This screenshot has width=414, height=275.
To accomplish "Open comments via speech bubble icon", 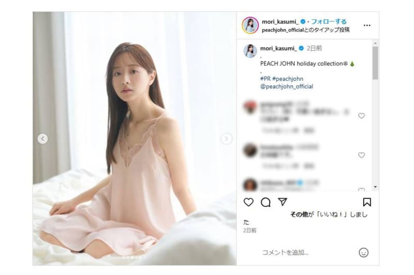I will tap(265, 202).
